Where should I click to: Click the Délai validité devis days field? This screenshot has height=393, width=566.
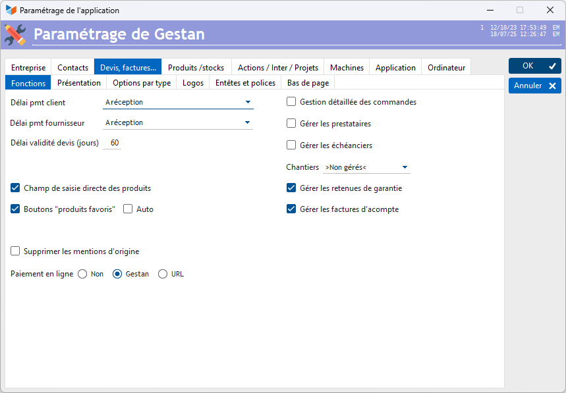[113, 143]
